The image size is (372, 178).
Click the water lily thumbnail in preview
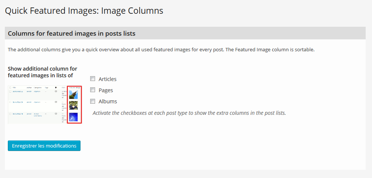[73, 106]
